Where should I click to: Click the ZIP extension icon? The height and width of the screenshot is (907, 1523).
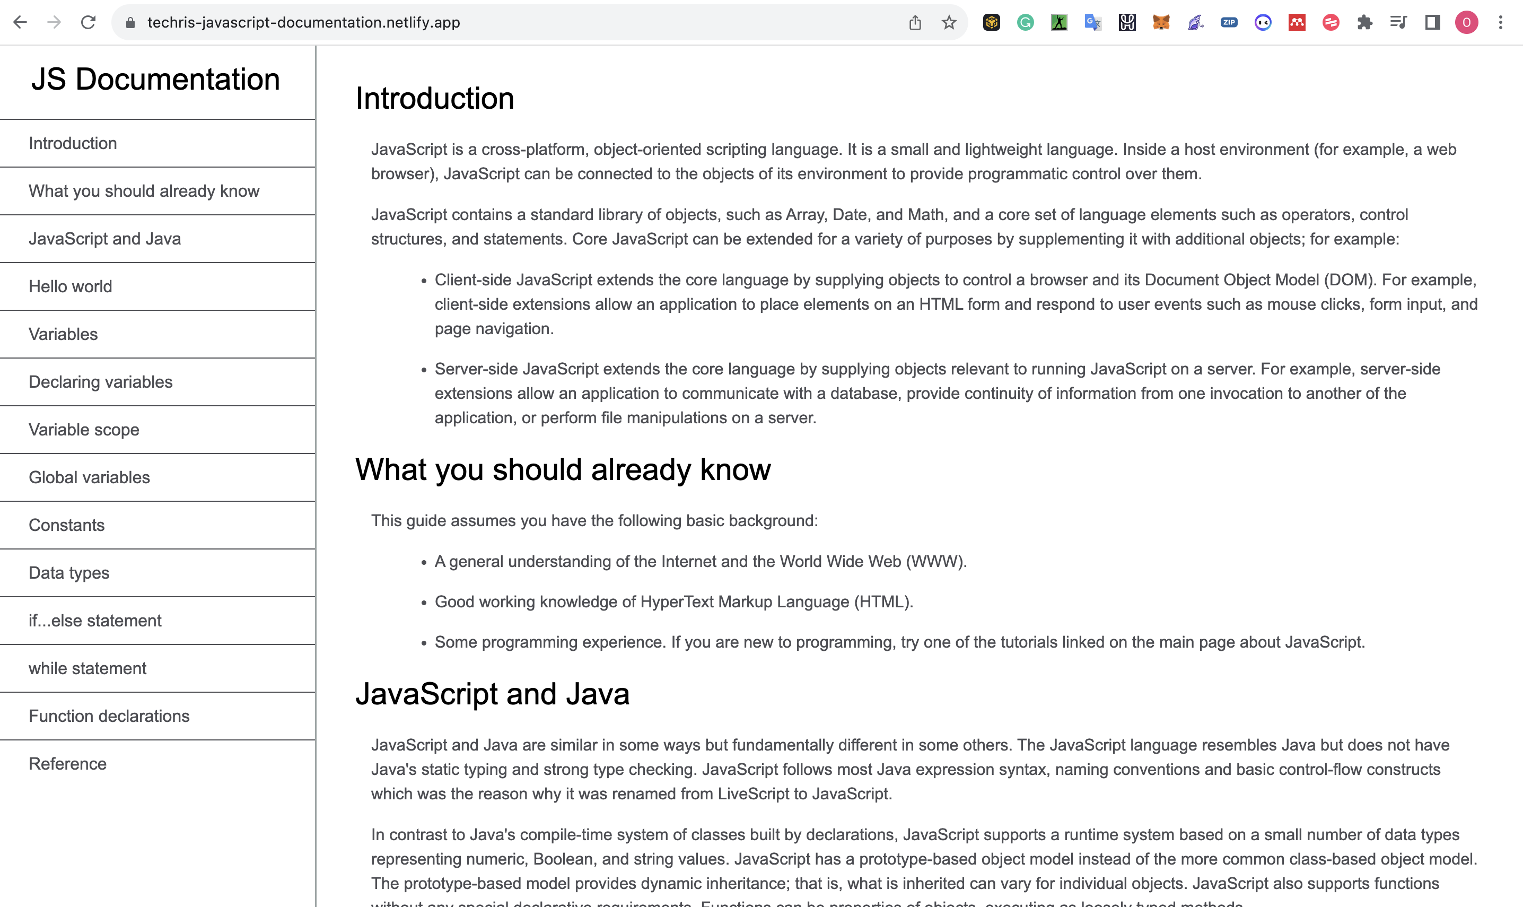point(1229,23)
